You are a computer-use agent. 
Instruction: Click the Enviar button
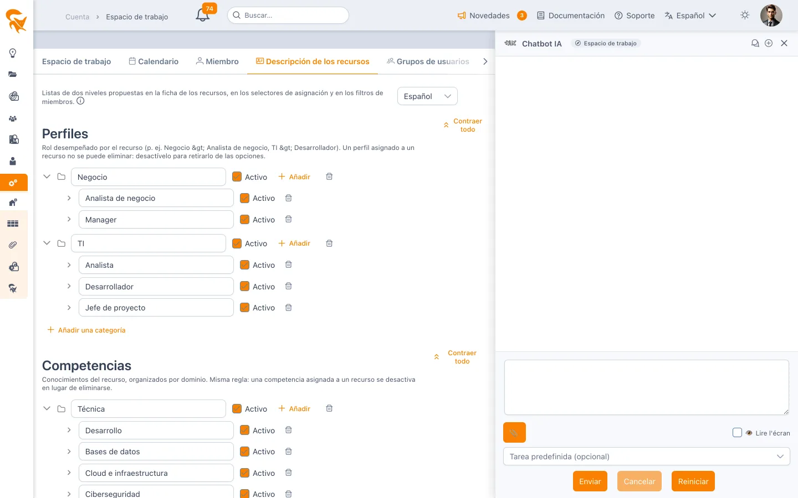[590, 481]
